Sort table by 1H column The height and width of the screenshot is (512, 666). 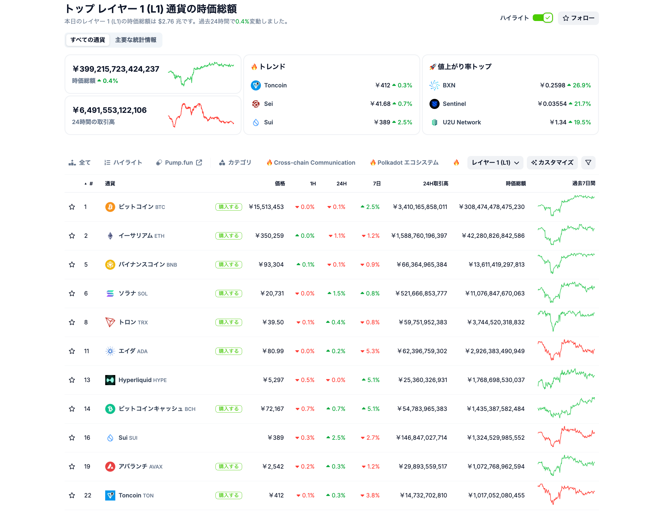(313, 183)
